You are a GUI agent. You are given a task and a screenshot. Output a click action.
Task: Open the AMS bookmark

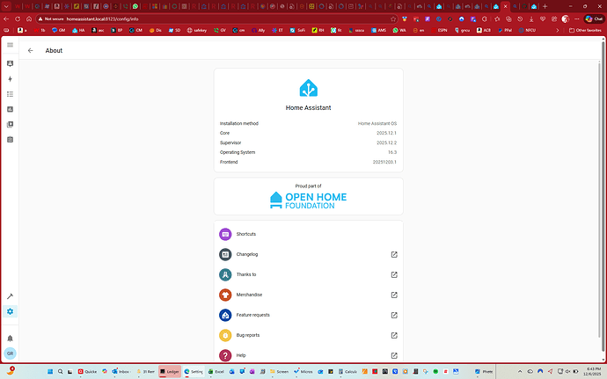(x=378, y=30)
